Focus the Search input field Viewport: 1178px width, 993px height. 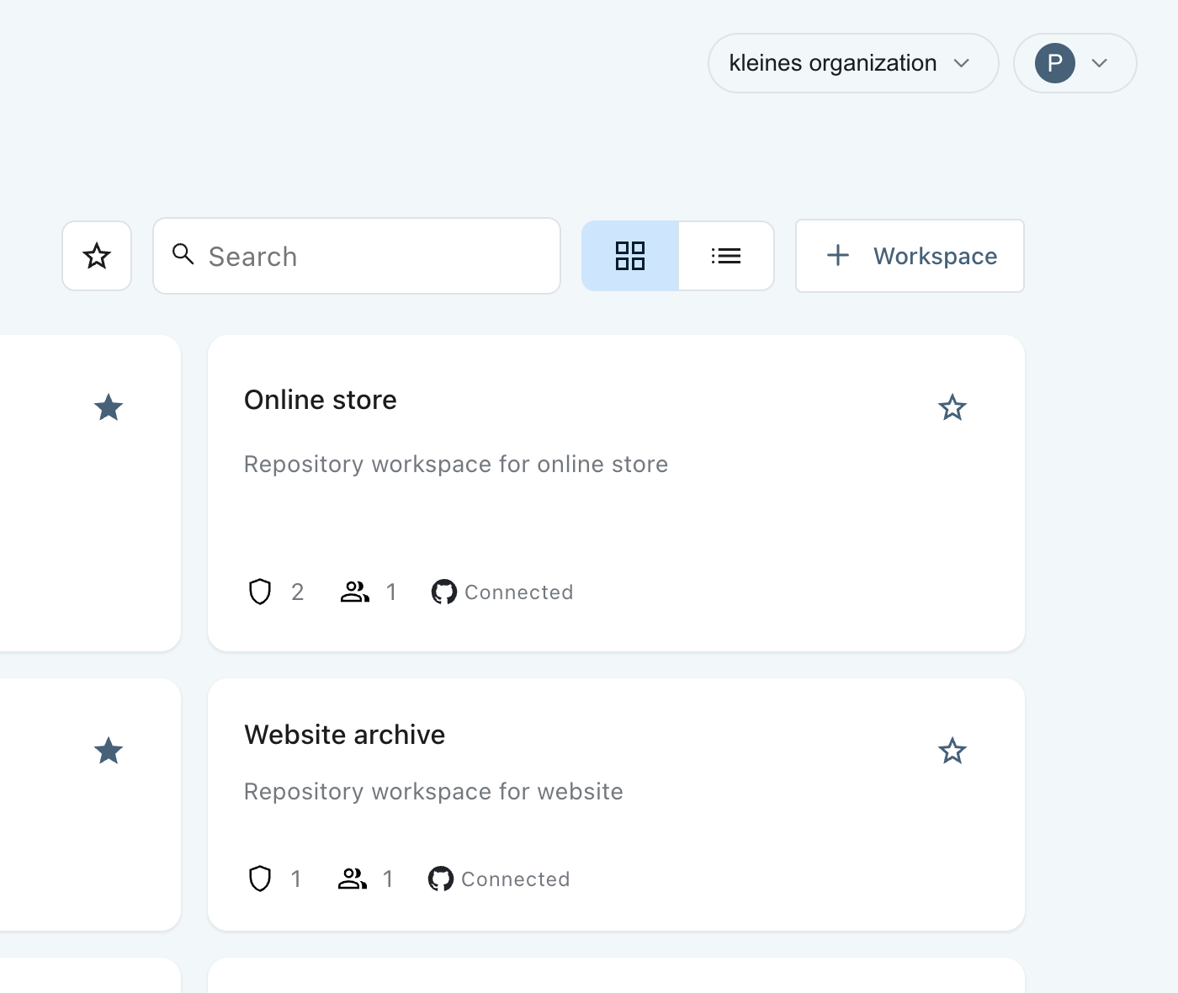coord(357,256)
